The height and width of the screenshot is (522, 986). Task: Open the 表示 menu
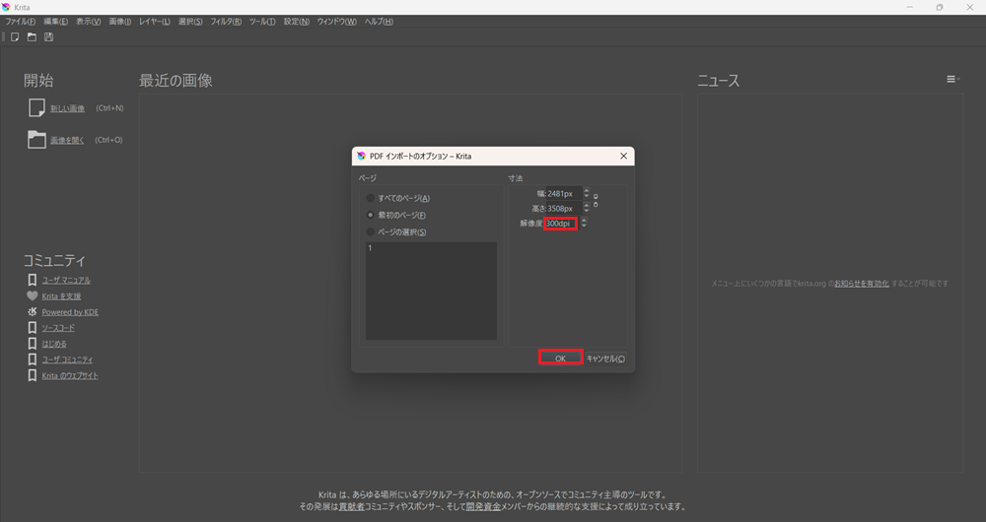tap(88, 22)
